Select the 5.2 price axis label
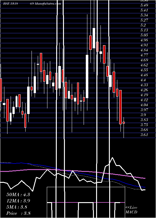 [x=143, y=25]
